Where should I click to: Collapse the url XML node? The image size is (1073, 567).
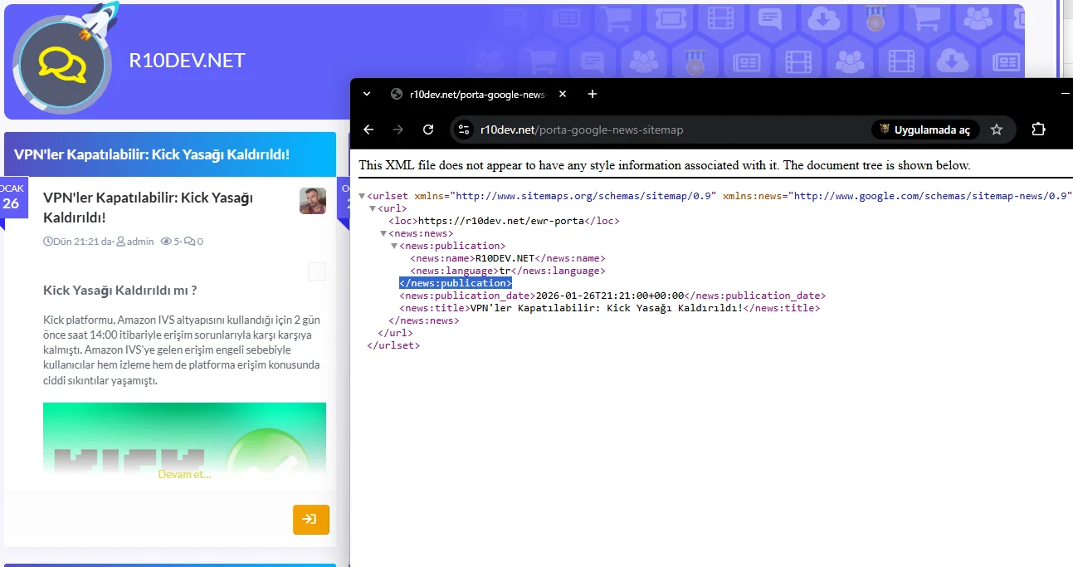[373, 208]
